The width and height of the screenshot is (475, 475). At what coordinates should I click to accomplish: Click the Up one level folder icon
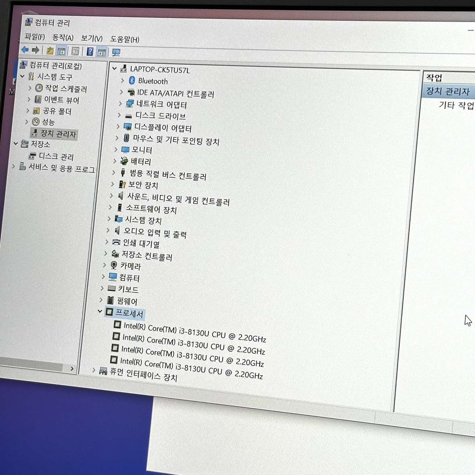point(50,51)
